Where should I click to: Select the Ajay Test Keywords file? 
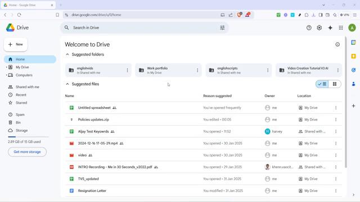tap(204, 131)
